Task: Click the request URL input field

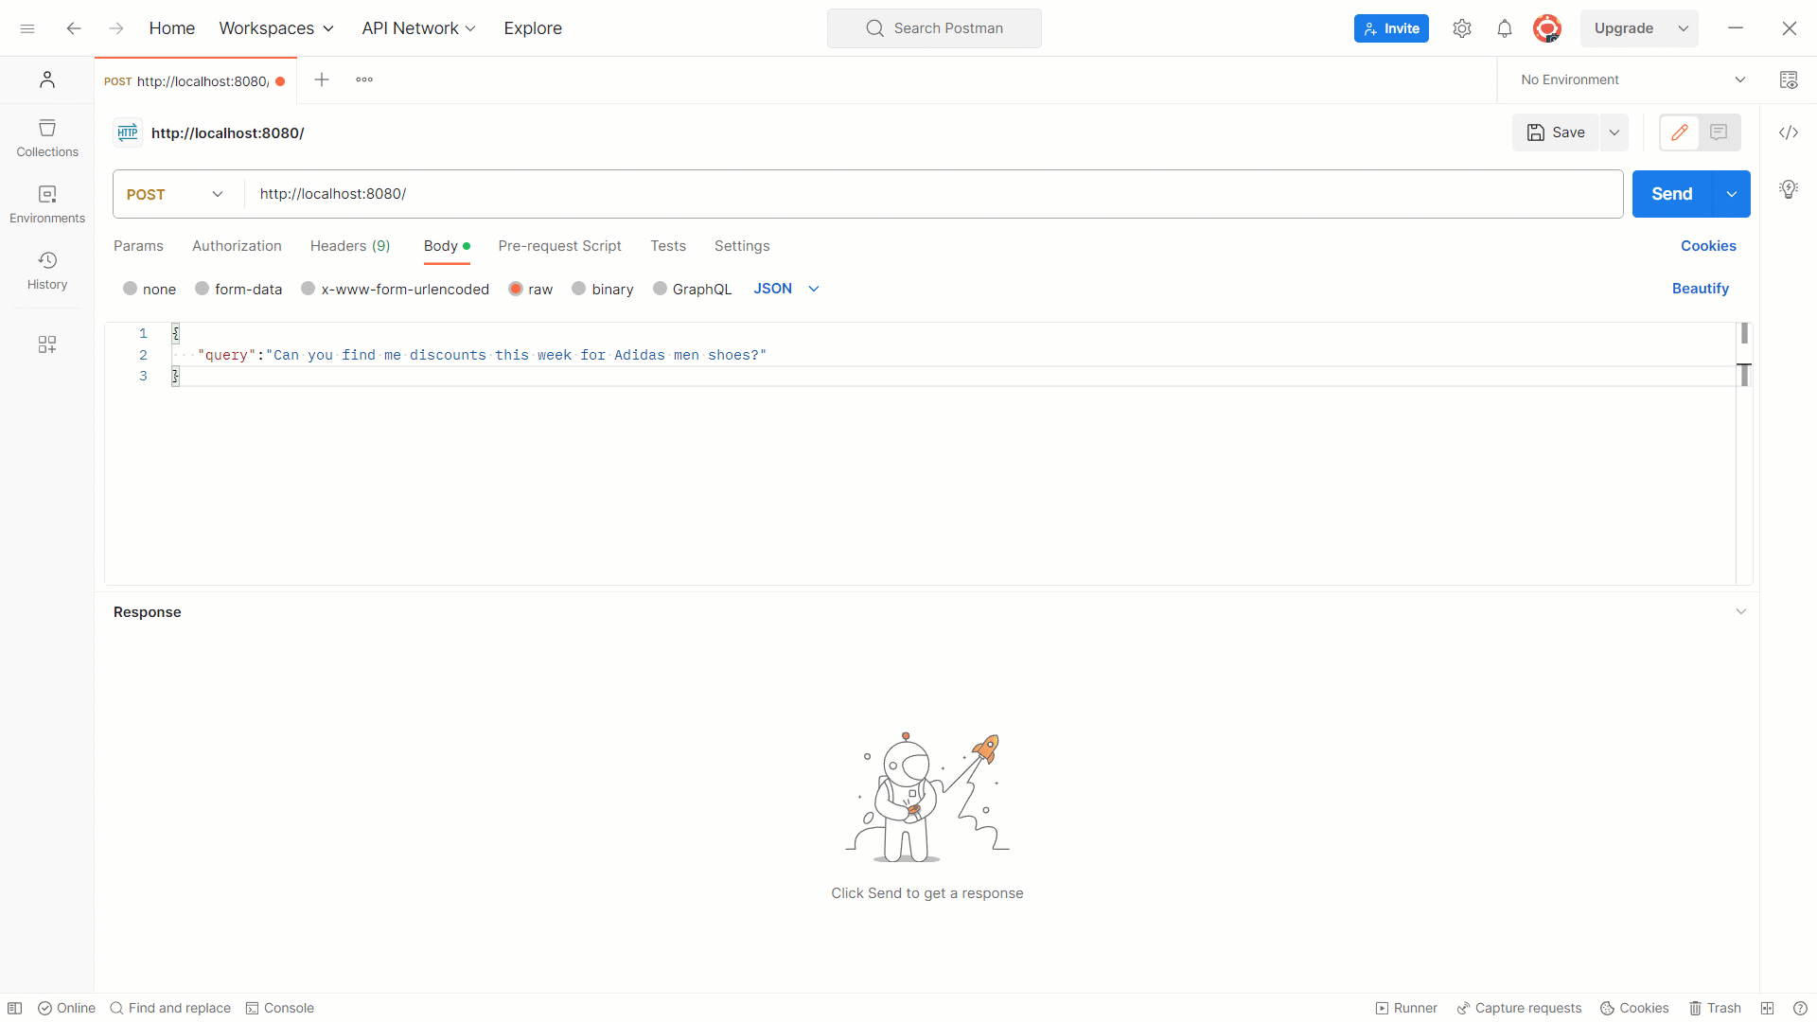Action: tap(662, 194)
